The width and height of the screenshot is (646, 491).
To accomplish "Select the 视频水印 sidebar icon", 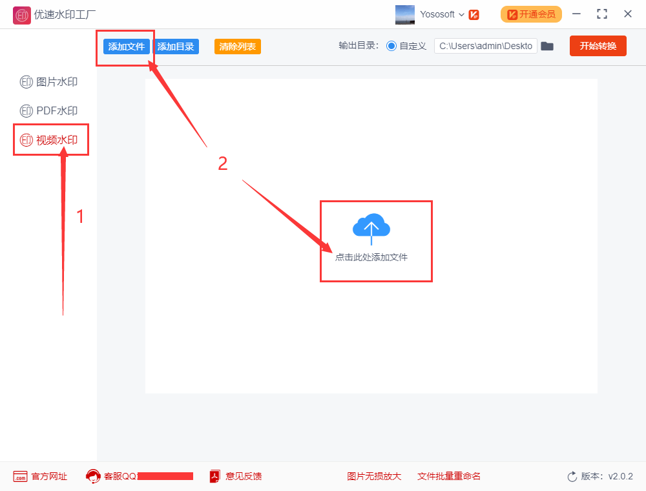I will pos(26,139).
